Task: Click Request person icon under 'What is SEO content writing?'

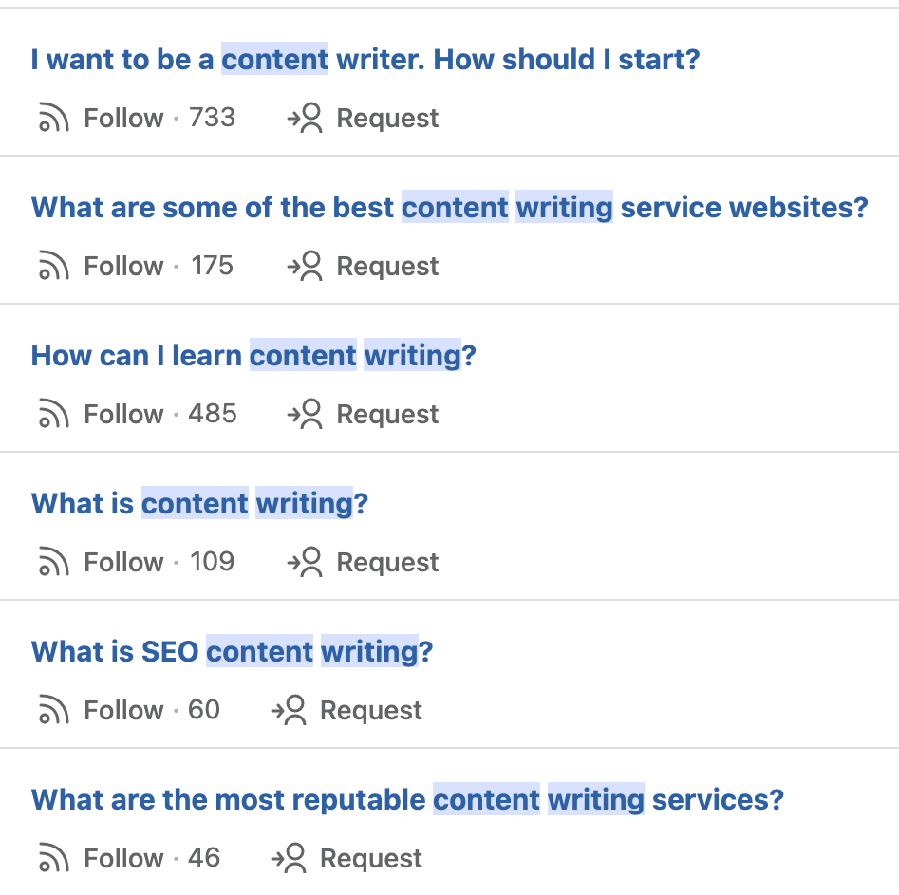Action: pyautogui.click(x=288, y=711)
